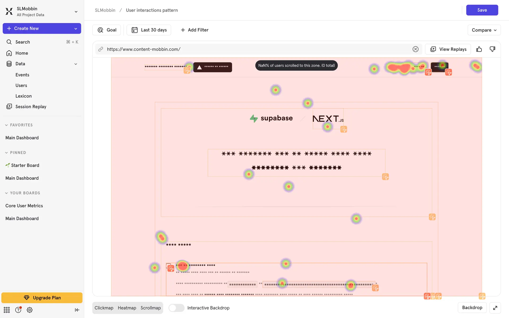Toggle the Interactive Backdrop switch
509x318 pixels.
coord(177,308)
